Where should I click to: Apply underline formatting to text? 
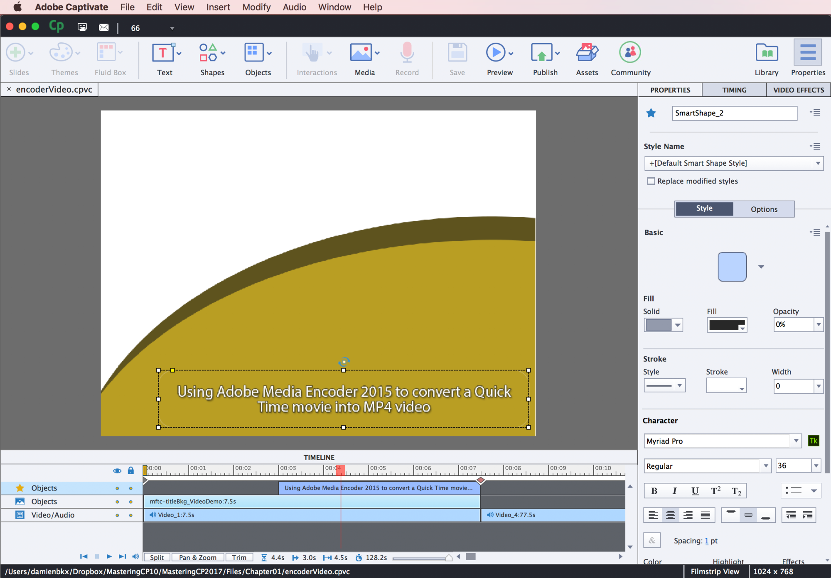(x=695, y=491)
